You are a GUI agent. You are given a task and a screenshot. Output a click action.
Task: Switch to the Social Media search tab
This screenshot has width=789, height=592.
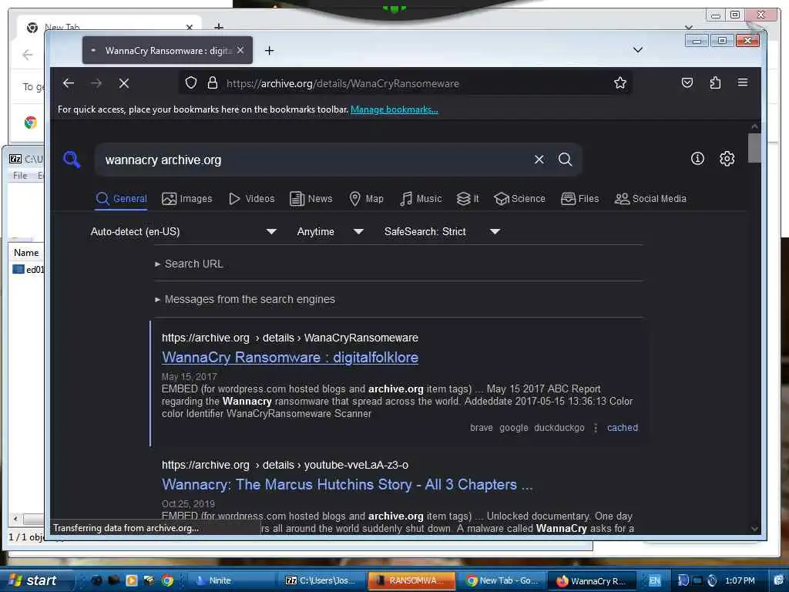tap(650, 199)
